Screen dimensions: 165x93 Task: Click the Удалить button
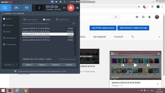[69, 65]
